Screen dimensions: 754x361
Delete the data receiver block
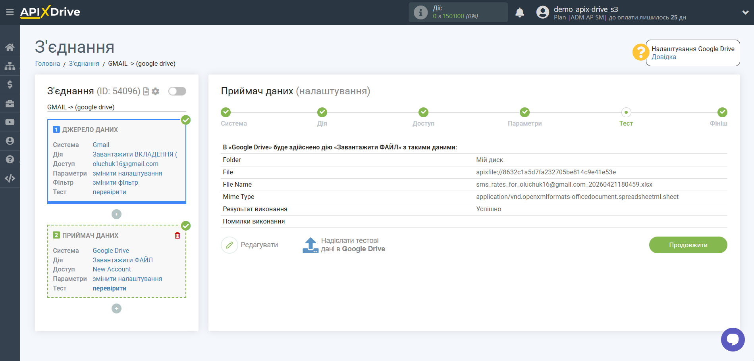click(x=177, y=235)
